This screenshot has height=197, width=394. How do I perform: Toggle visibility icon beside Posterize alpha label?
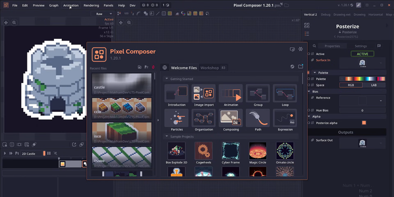tap(312, 123)
